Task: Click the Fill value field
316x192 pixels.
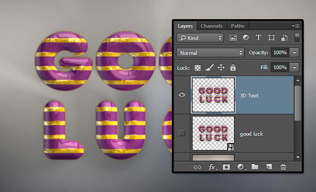Action: coord(280,68)
